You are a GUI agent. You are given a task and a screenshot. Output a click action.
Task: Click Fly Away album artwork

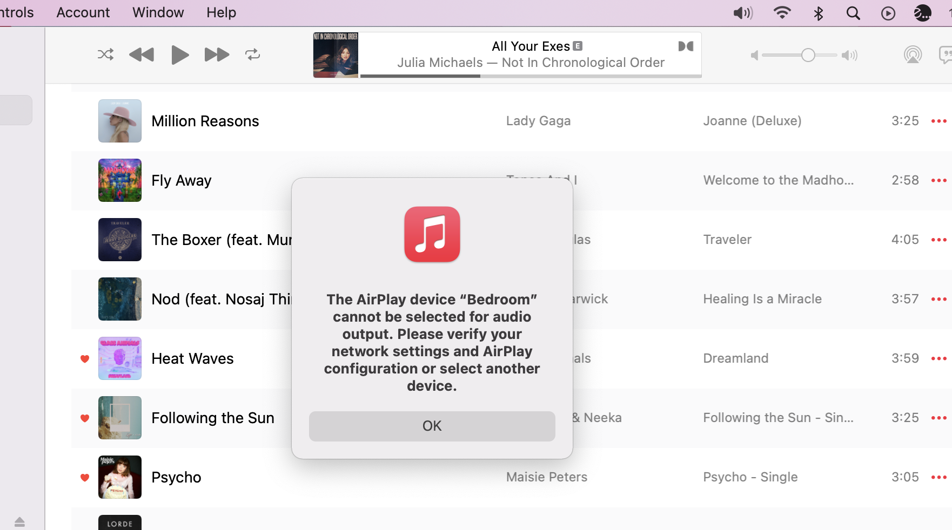(x=120, y=180)
